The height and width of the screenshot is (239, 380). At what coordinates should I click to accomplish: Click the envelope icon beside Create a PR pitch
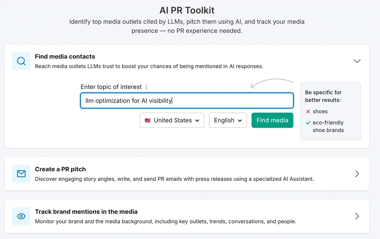coord(21,174)
